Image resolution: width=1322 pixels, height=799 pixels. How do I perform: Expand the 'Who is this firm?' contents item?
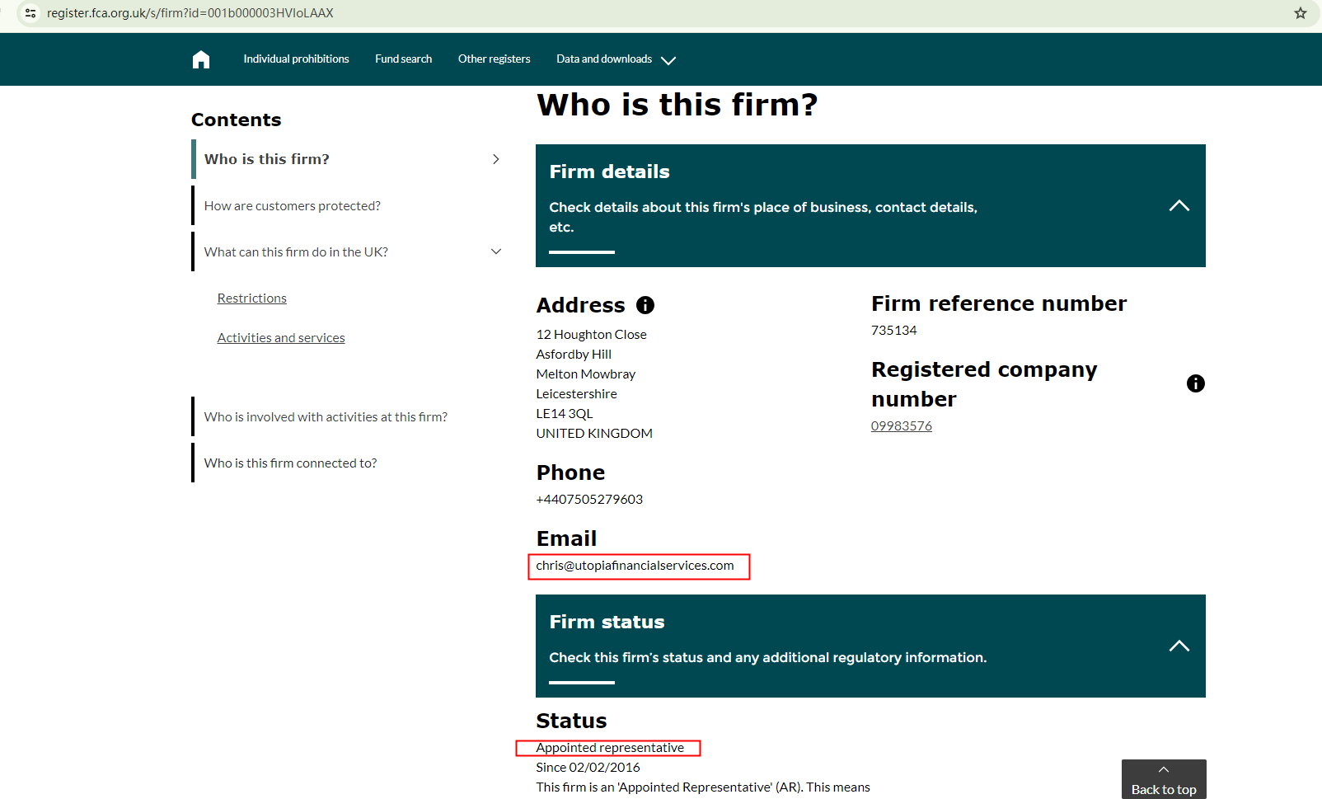[496, 159]
